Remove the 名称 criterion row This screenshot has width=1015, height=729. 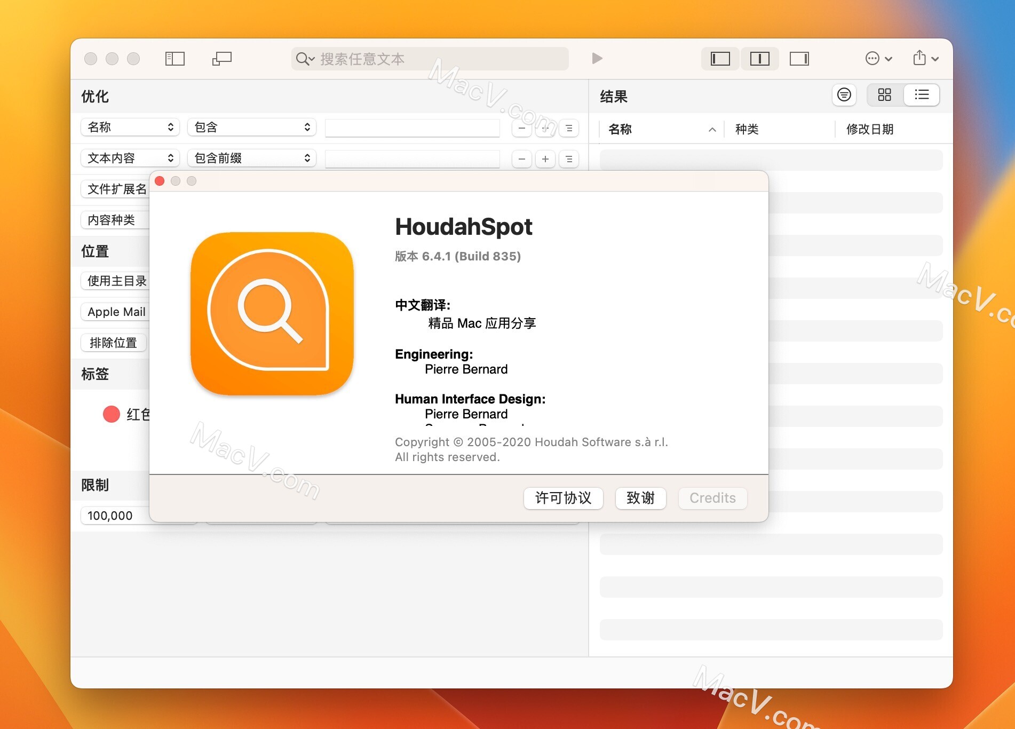522,128
